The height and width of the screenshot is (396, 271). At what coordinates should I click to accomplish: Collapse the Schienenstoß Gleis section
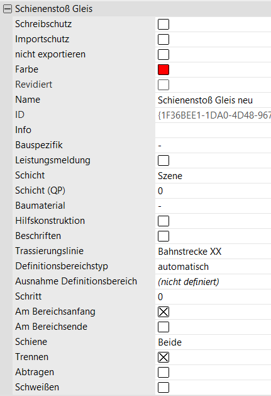[8, 9]
